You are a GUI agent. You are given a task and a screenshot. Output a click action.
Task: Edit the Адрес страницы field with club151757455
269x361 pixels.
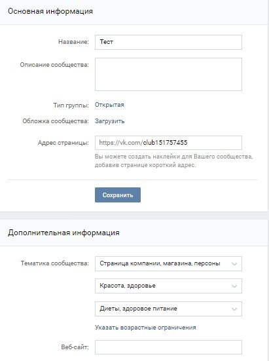coord(168,143)
